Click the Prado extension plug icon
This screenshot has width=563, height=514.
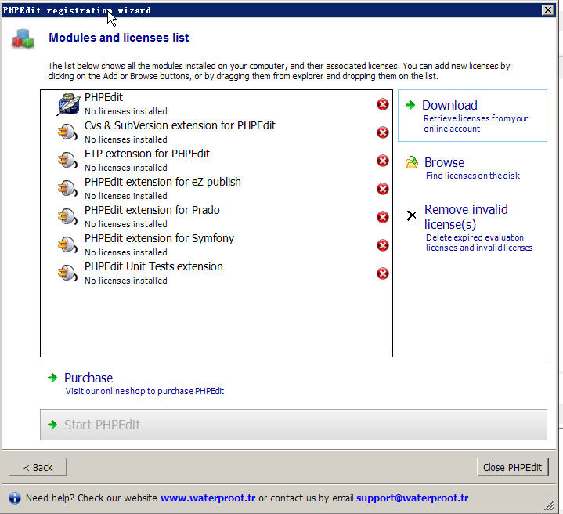click(67, 217)
